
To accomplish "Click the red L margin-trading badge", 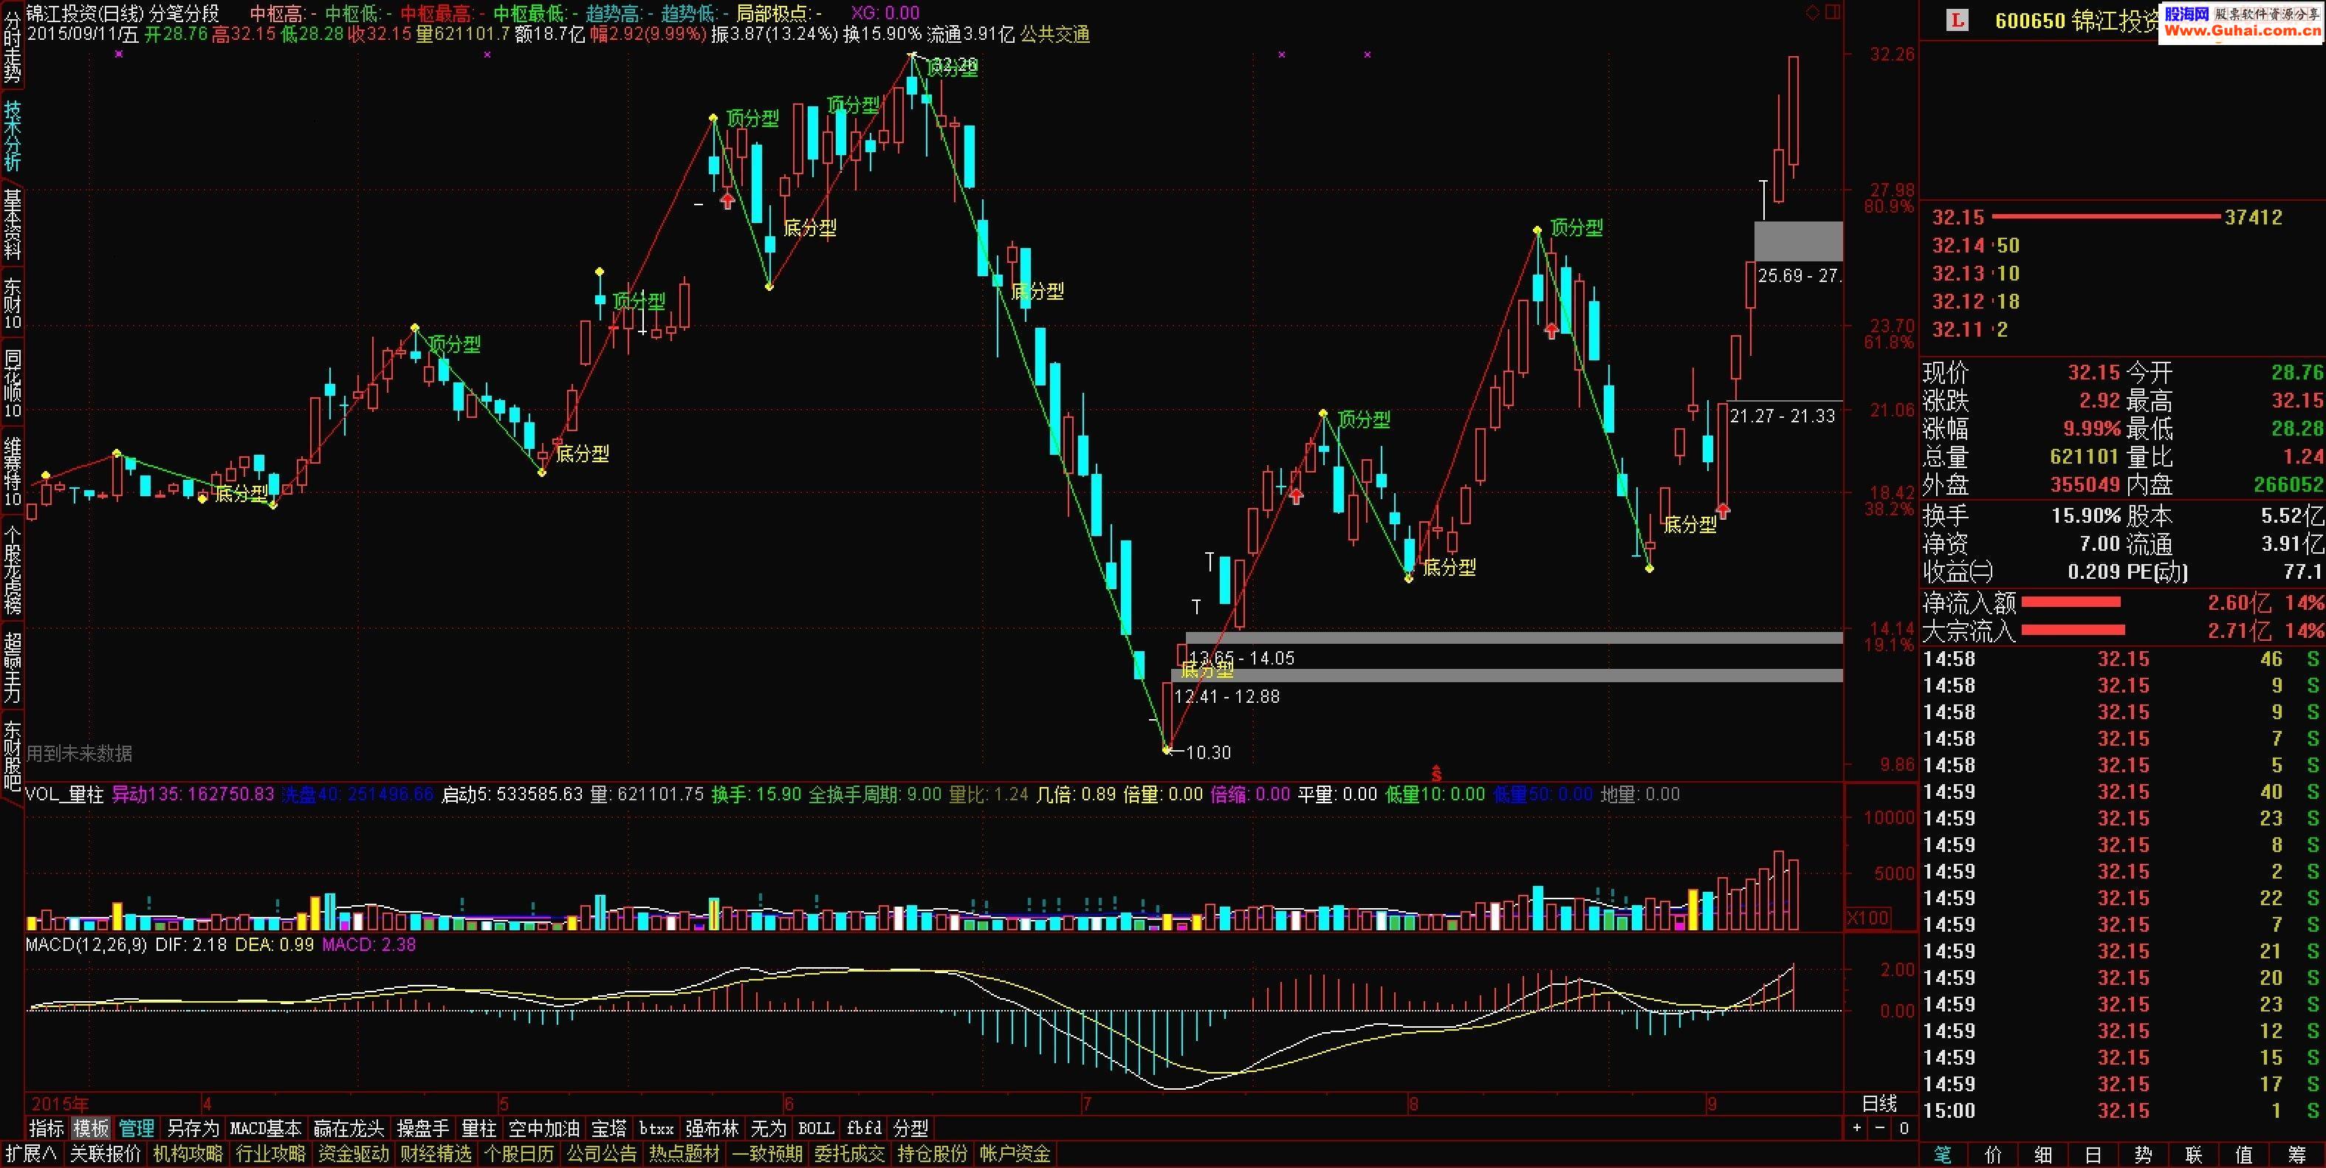I will coord(1957,20).
